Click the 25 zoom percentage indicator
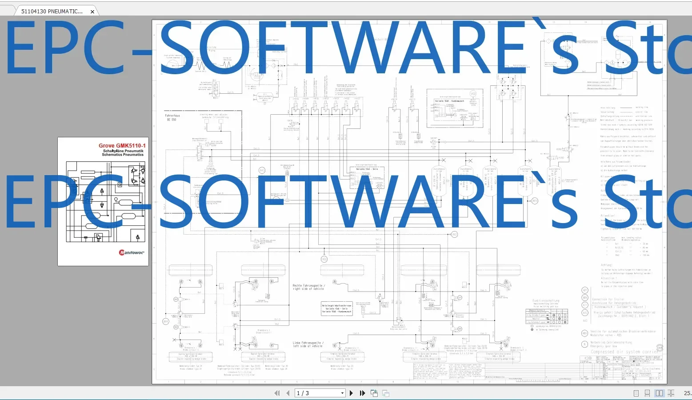The image size is (692, 400). [687, 393]
